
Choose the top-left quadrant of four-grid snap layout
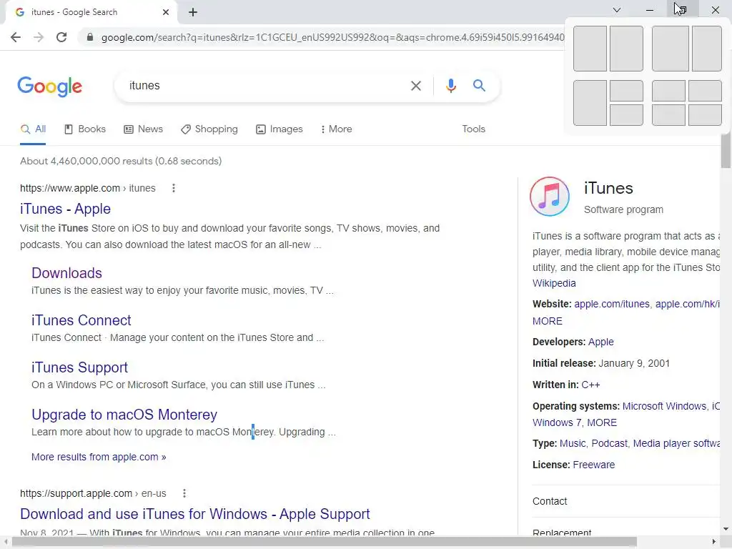click(668, 91)
